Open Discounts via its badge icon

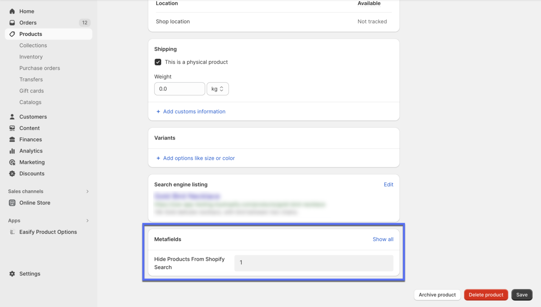click(x=12, y=173)
